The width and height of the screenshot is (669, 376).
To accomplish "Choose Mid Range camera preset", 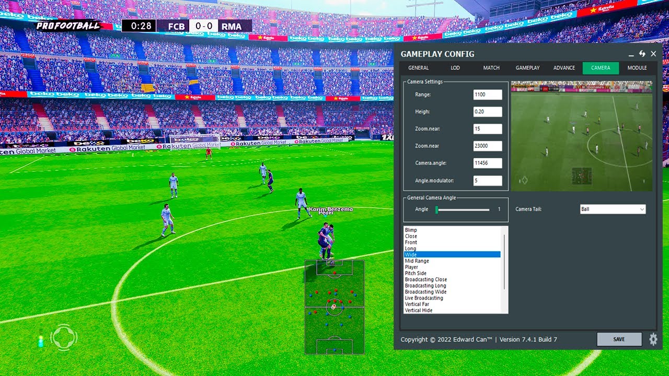I will [452, 261].
